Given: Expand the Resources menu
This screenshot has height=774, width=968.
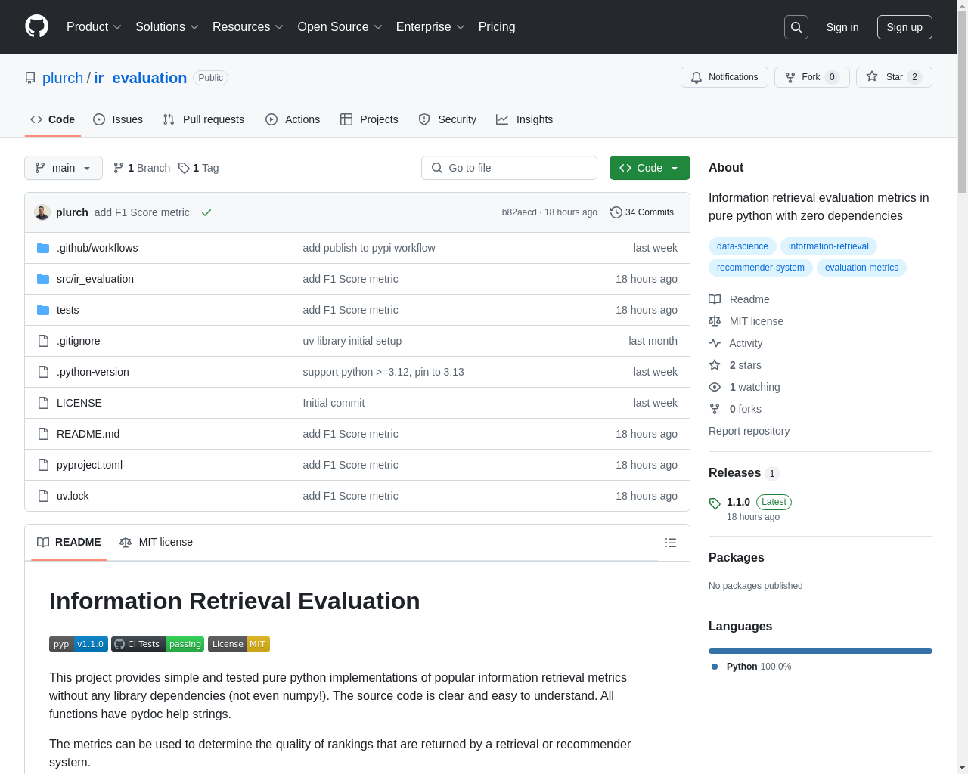Looking at the screenshot, I should coord(248,27).
